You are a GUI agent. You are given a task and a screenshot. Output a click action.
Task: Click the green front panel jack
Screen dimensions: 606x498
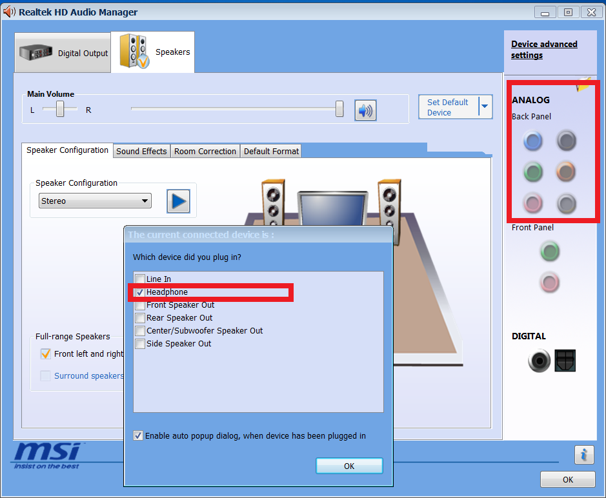click(550, 251)
